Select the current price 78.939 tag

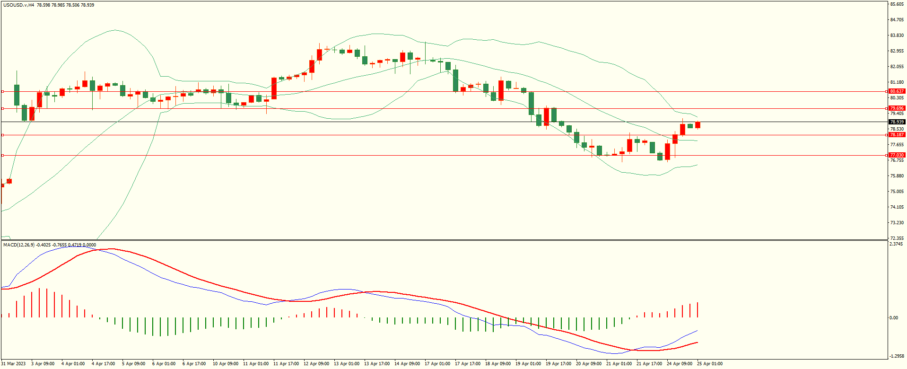pyautogui.click(x=897, y=122)
